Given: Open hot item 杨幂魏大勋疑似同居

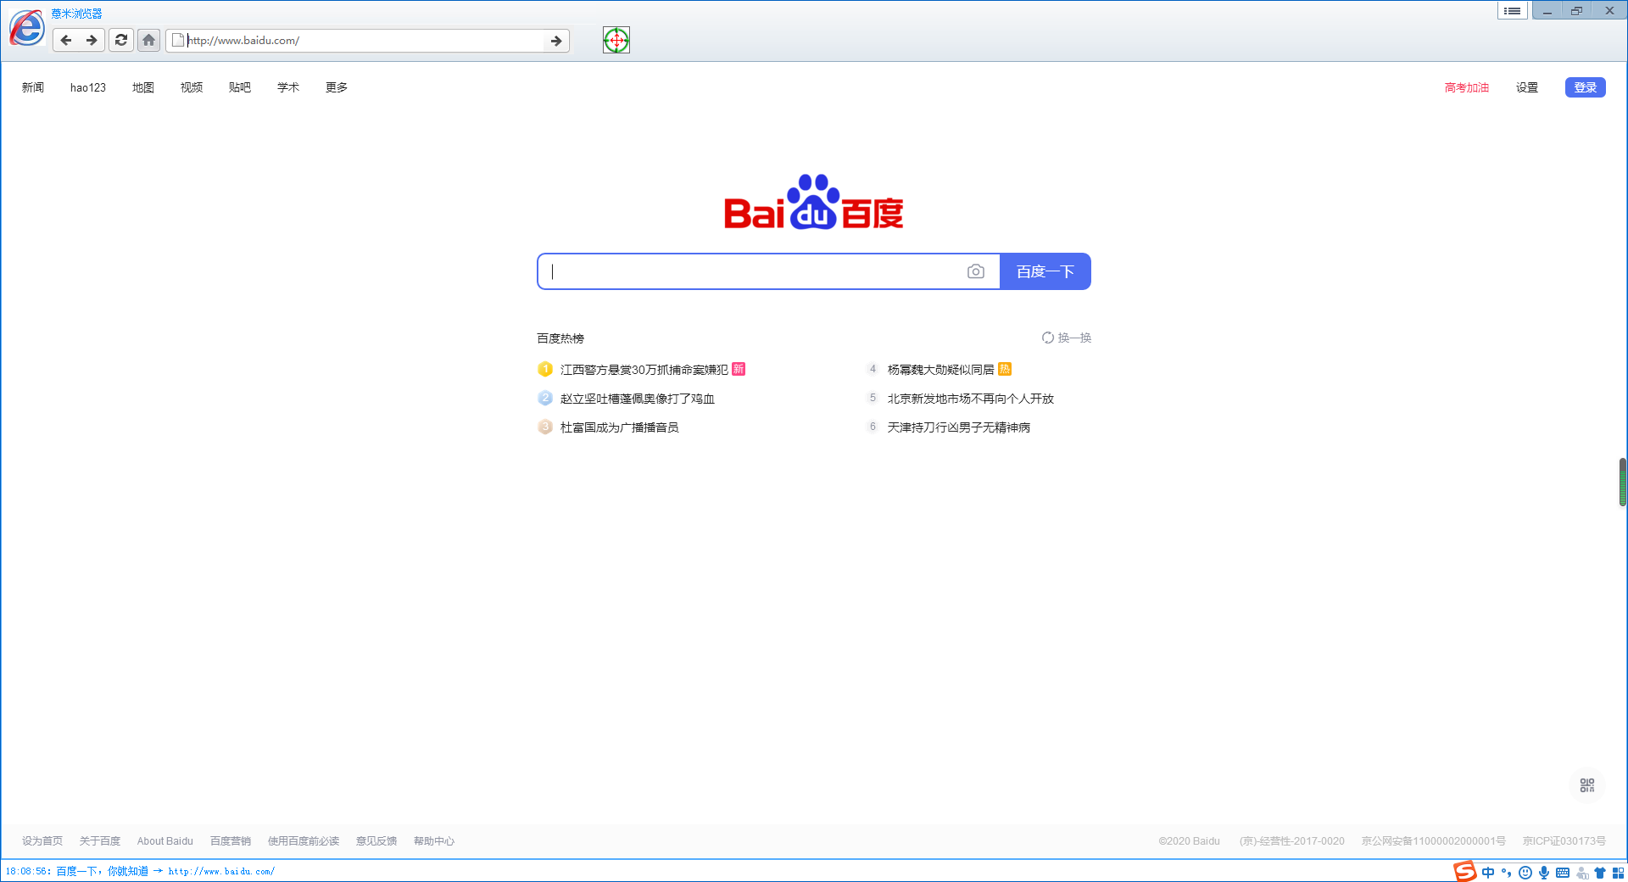Looking at the screenshot, I should coord(940,369).
